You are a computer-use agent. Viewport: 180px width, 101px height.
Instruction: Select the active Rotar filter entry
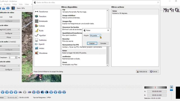pos(135,12)
